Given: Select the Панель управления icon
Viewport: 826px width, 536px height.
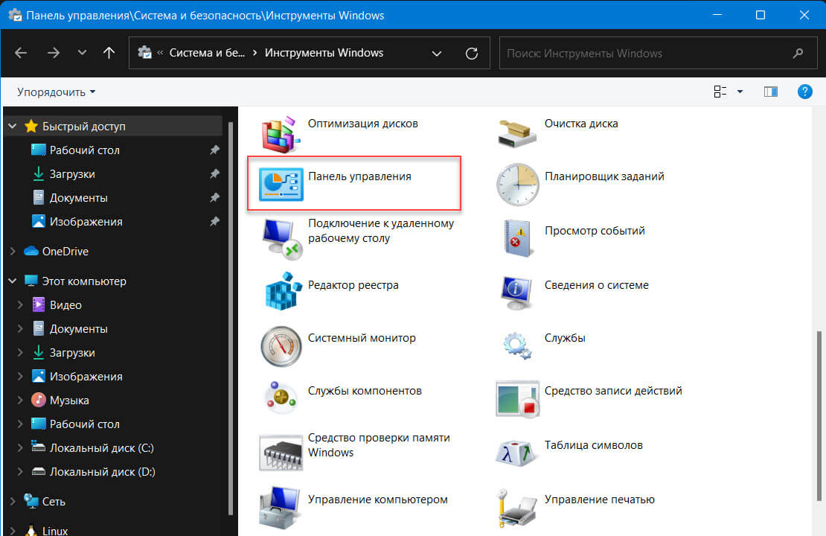Looking at the screenshot, I should (281, 184).
